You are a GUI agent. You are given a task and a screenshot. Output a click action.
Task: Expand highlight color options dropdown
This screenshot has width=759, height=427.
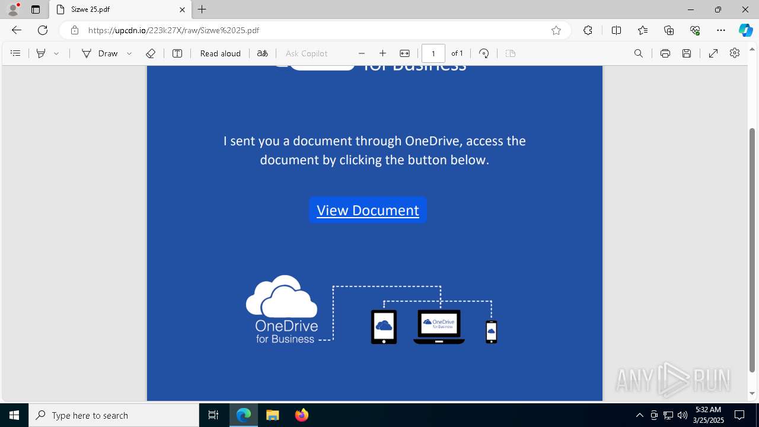tap(56, 53)
